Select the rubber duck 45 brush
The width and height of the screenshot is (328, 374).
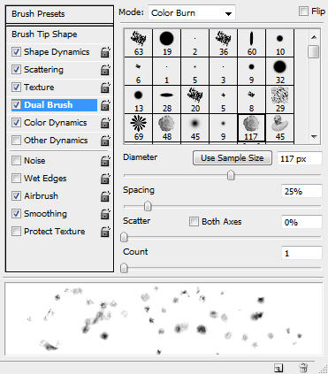coord(280,128)
